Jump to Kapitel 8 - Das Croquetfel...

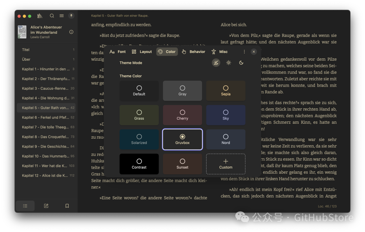46,137
